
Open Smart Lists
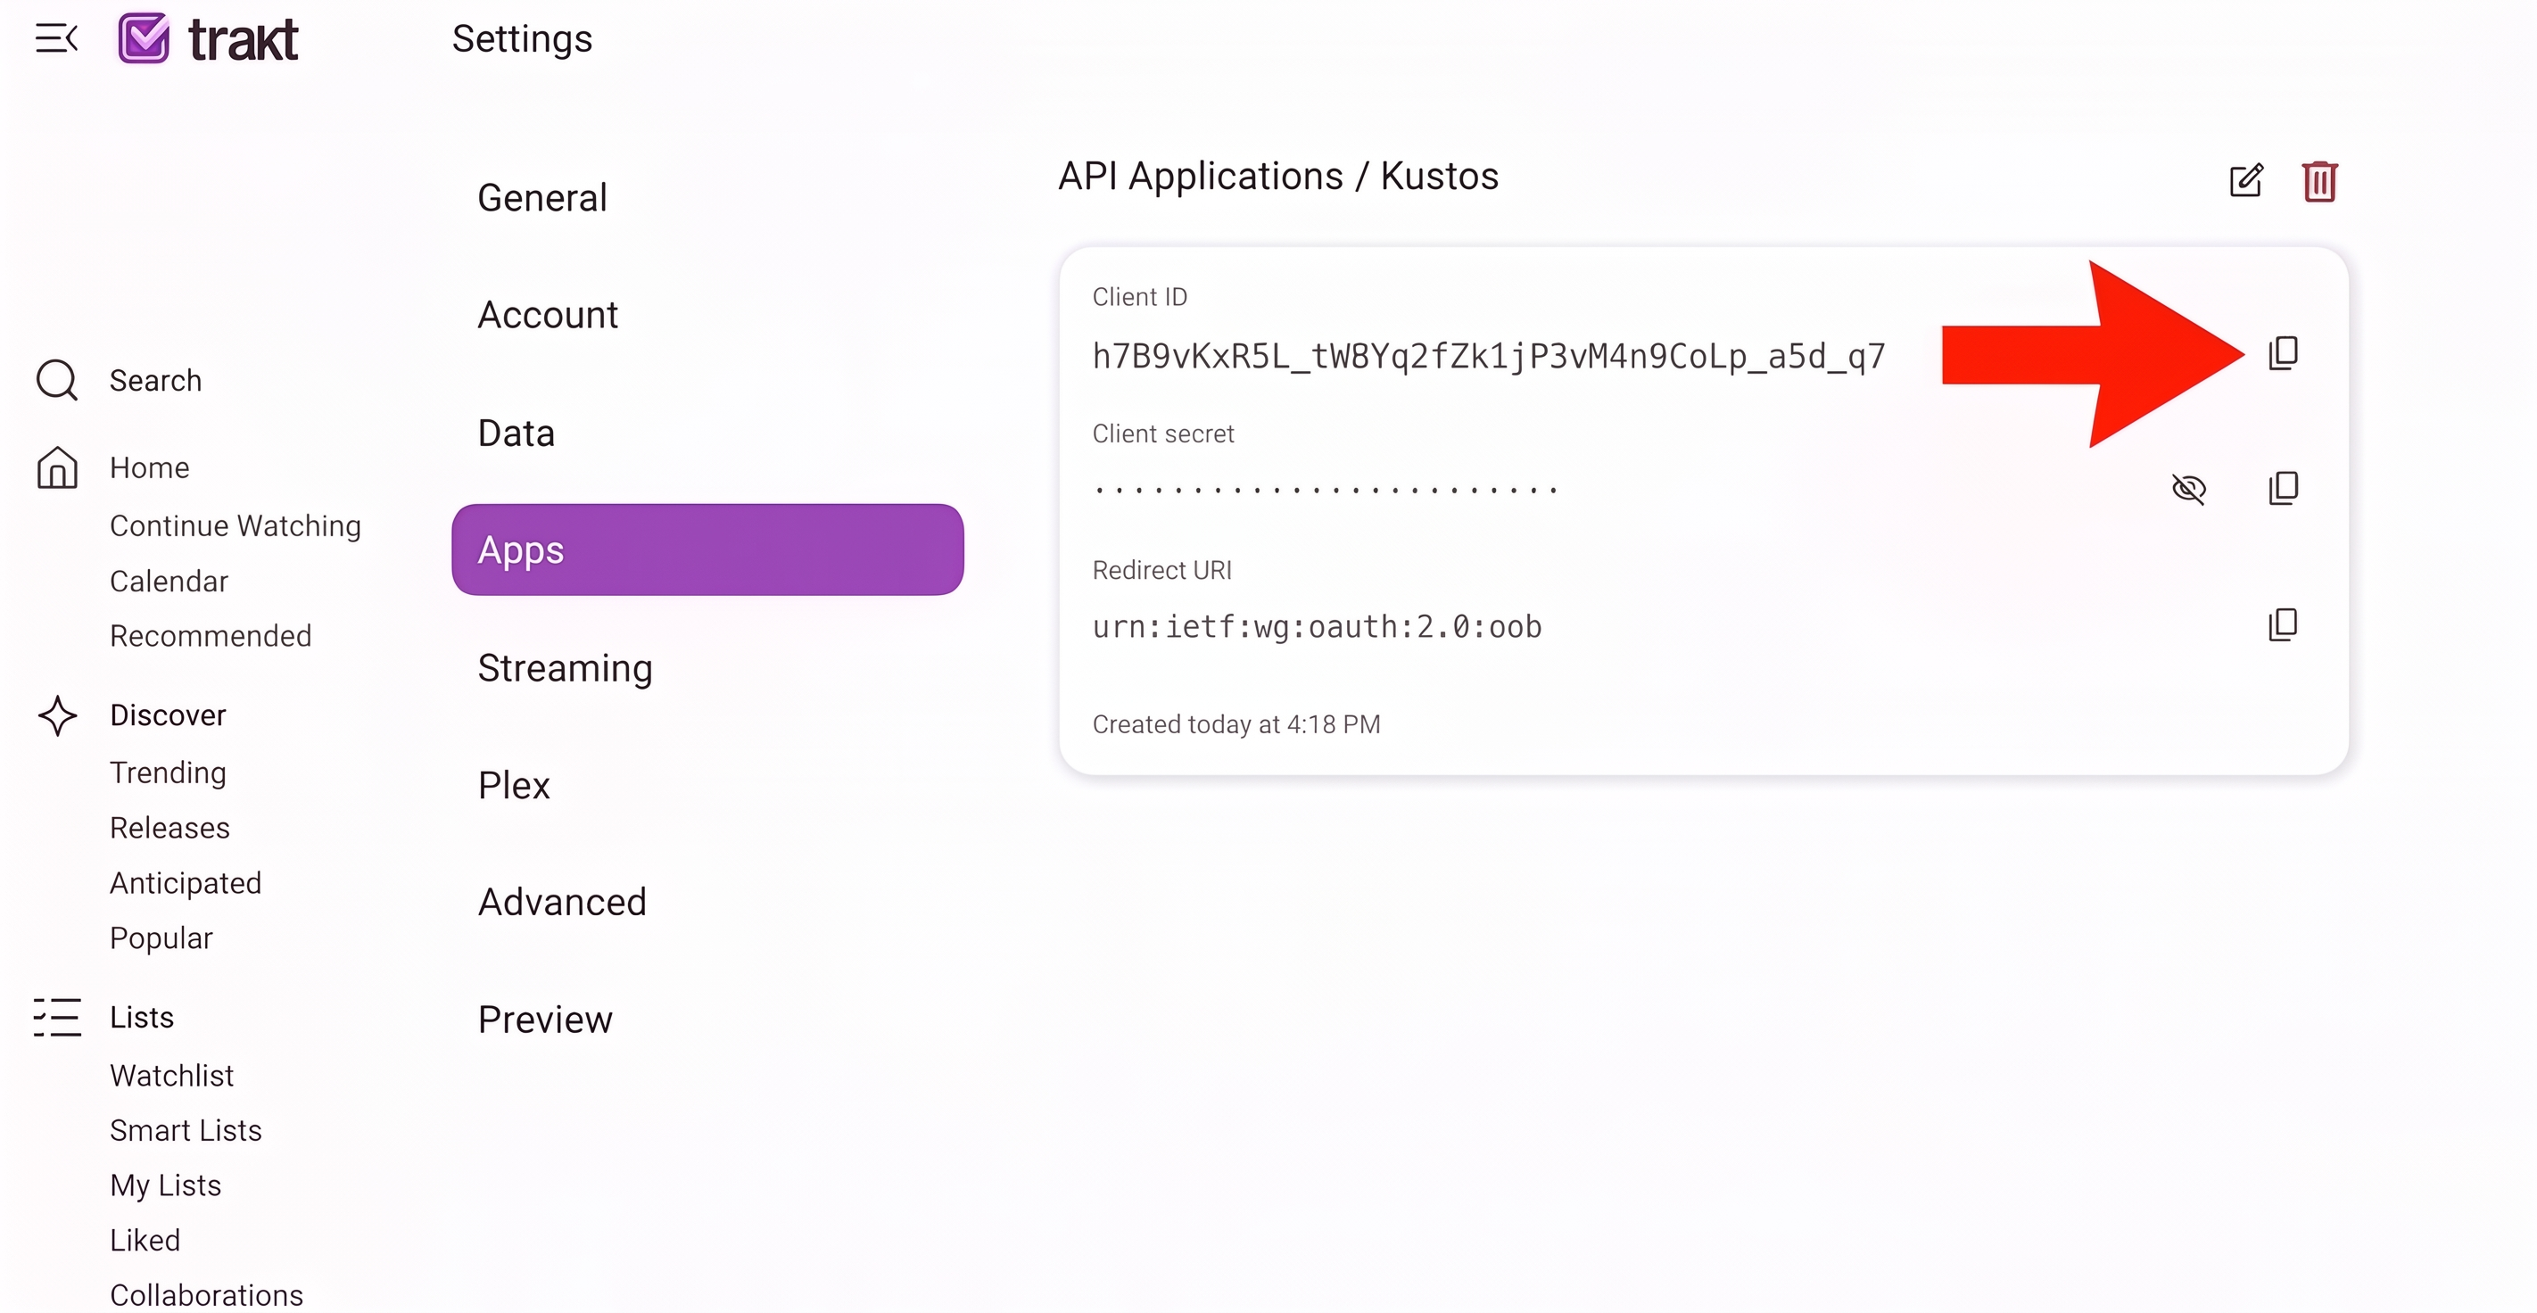[x=186, y=1131]
